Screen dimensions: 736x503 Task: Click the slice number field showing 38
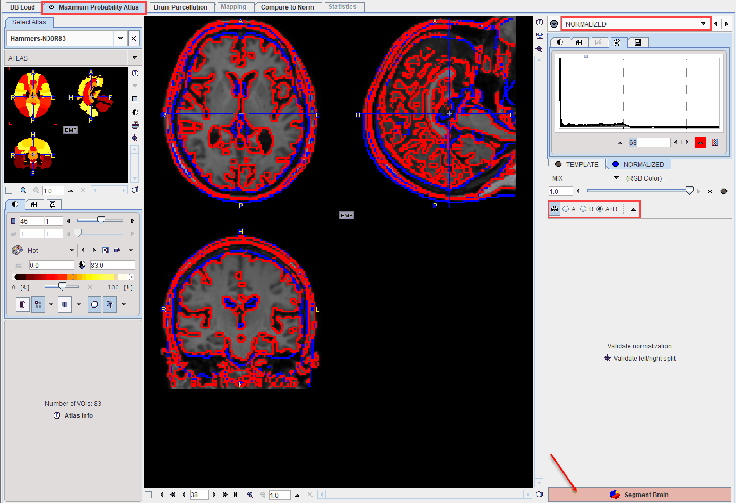[199, 495]
